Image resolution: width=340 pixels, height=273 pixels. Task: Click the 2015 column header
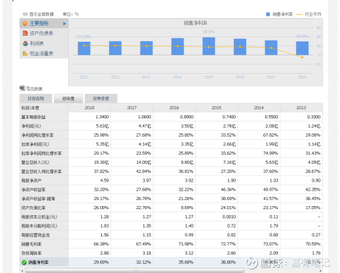pyautogui.click(x=217, y=108)
